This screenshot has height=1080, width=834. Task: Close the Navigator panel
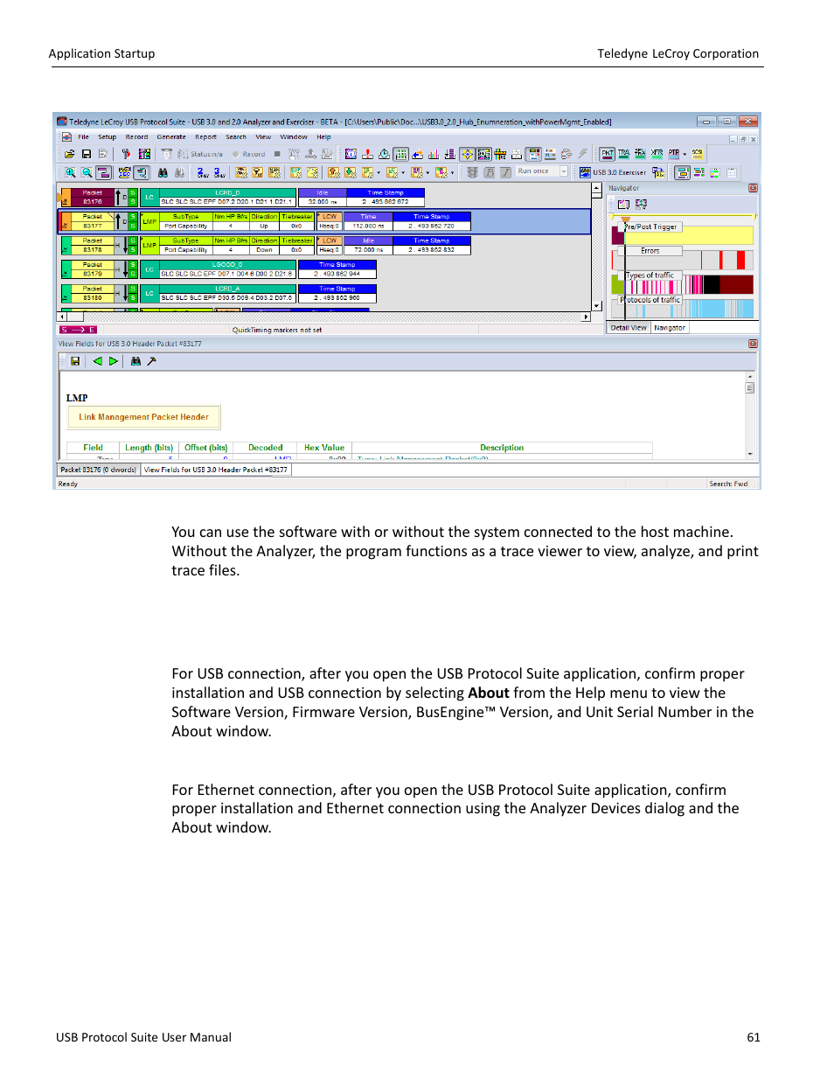tap(753, 188)
